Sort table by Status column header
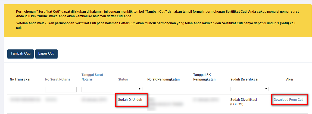The width and height of the screenshot is (312, 114). tap(123, 79)
